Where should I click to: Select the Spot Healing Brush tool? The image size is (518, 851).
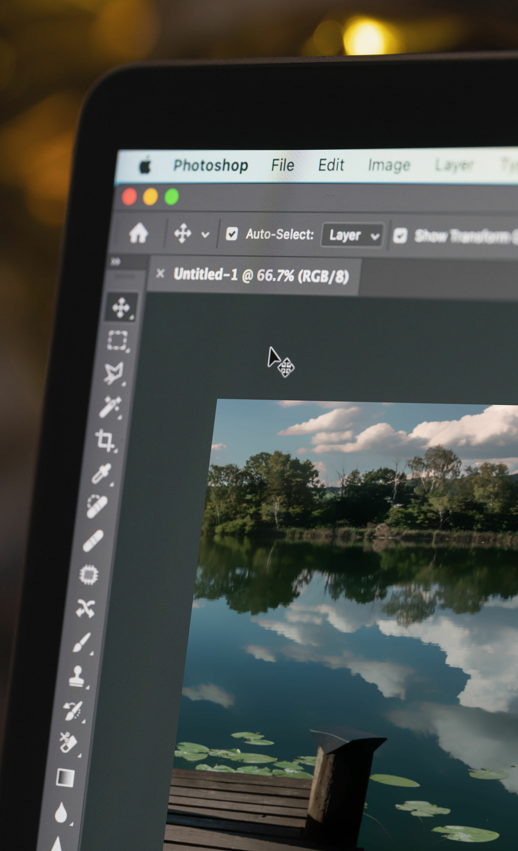click(97, 506)
